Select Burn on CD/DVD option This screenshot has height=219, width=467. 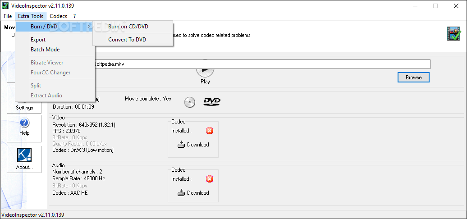128,27
